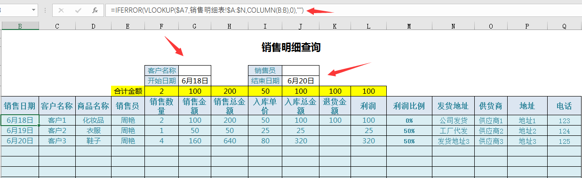Image resolution: width=582 pixels, height=178 pixels.
Task: Click the 640 sales total cell
Action: click(x=230, y=141)
